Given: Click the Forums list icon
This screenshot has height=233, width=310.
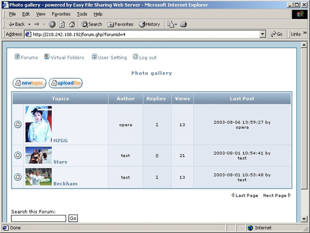Looking at the screenshot, I should [x=17, y=57].
